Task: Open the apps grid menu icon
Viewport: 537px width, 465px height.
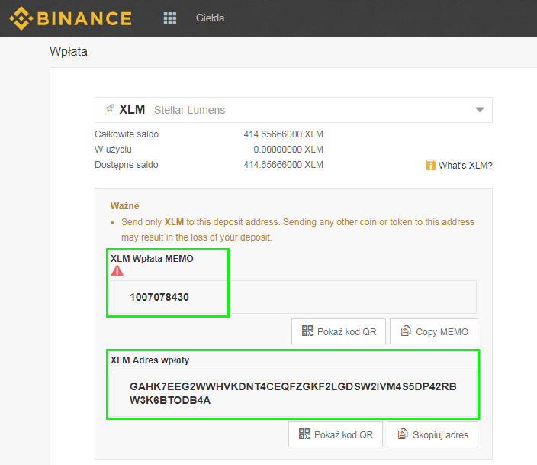Action: 170,18
